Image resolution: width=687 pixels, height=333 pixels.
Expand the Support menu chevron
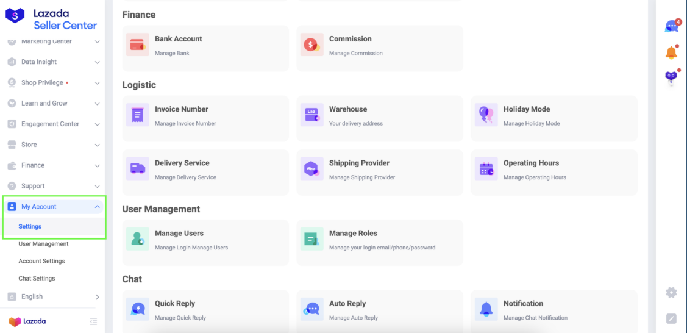[98, 186]
